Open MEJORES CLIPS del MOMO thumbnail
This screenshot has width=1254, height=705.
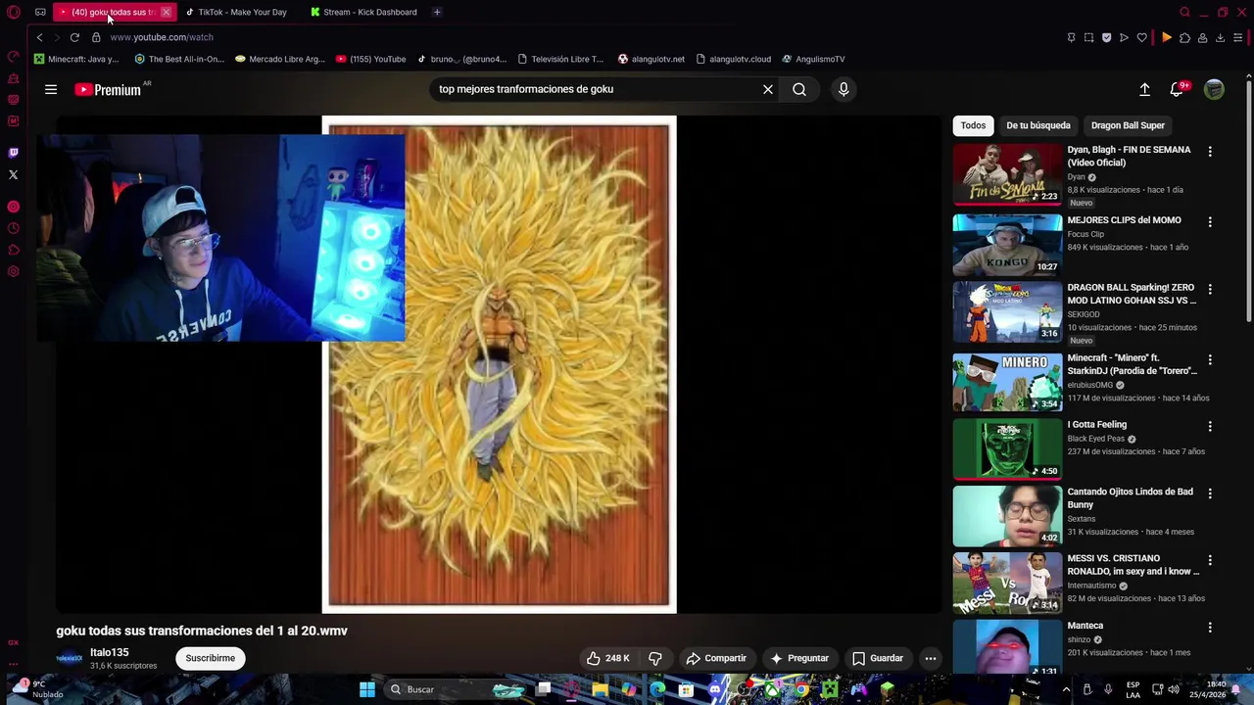coord(1007,244)
